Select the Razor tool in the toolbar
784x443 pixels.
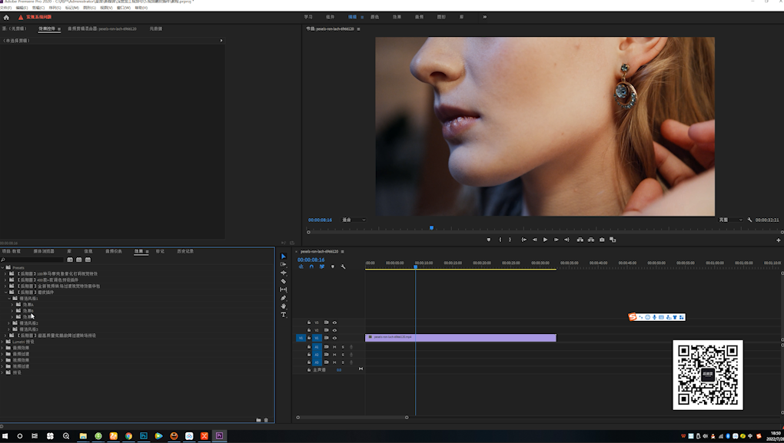coord(283,281)
